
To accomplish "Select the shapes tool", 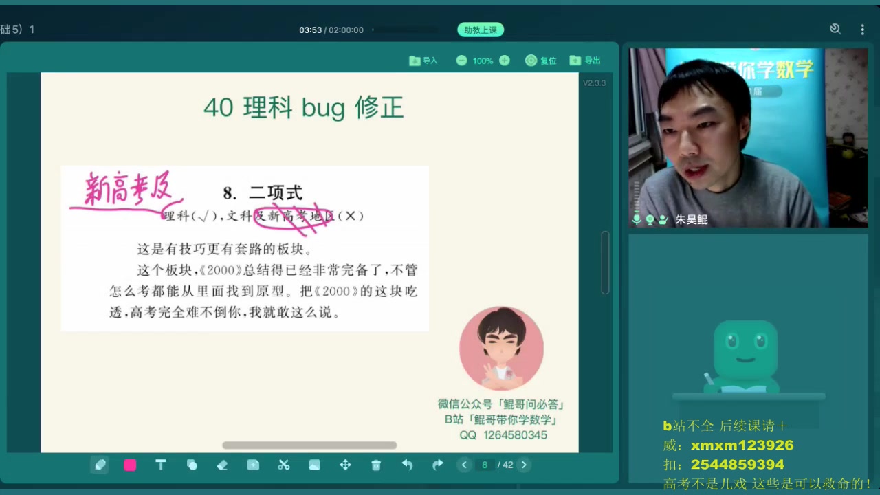I will point(192,465).
